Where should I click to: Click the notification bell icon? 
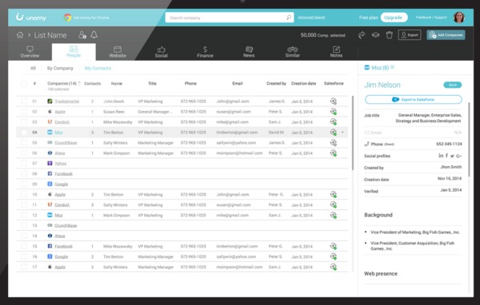(94, 35)
